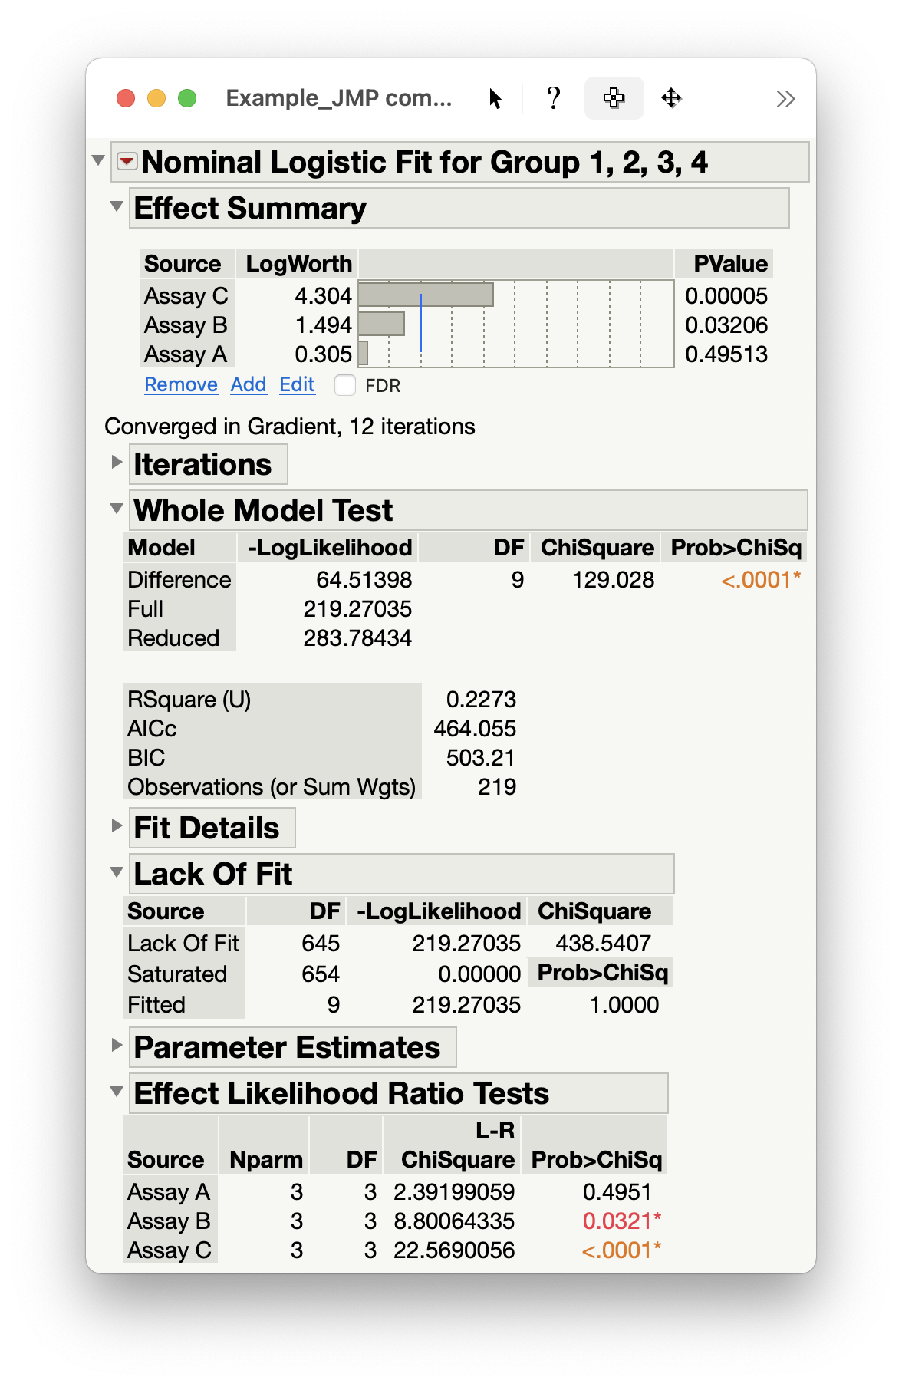Click the Edit link
The height and width of the screenshot is (1387, 902).
[x=297, y=384]
